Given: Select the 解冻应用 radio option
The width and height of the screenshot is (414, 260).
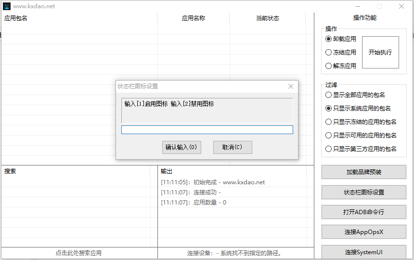Looking at the screenshot, I should tap(329, 66).
